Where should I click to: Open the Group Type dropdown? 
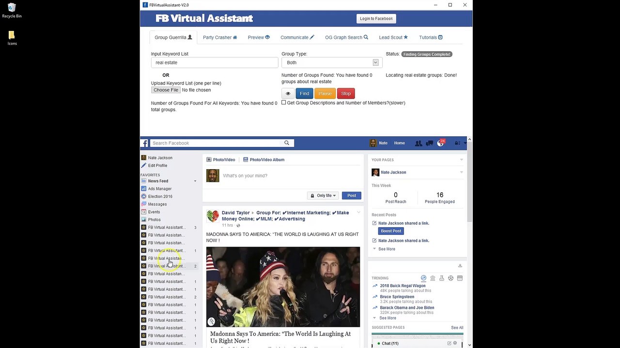[x=332, y=62]
